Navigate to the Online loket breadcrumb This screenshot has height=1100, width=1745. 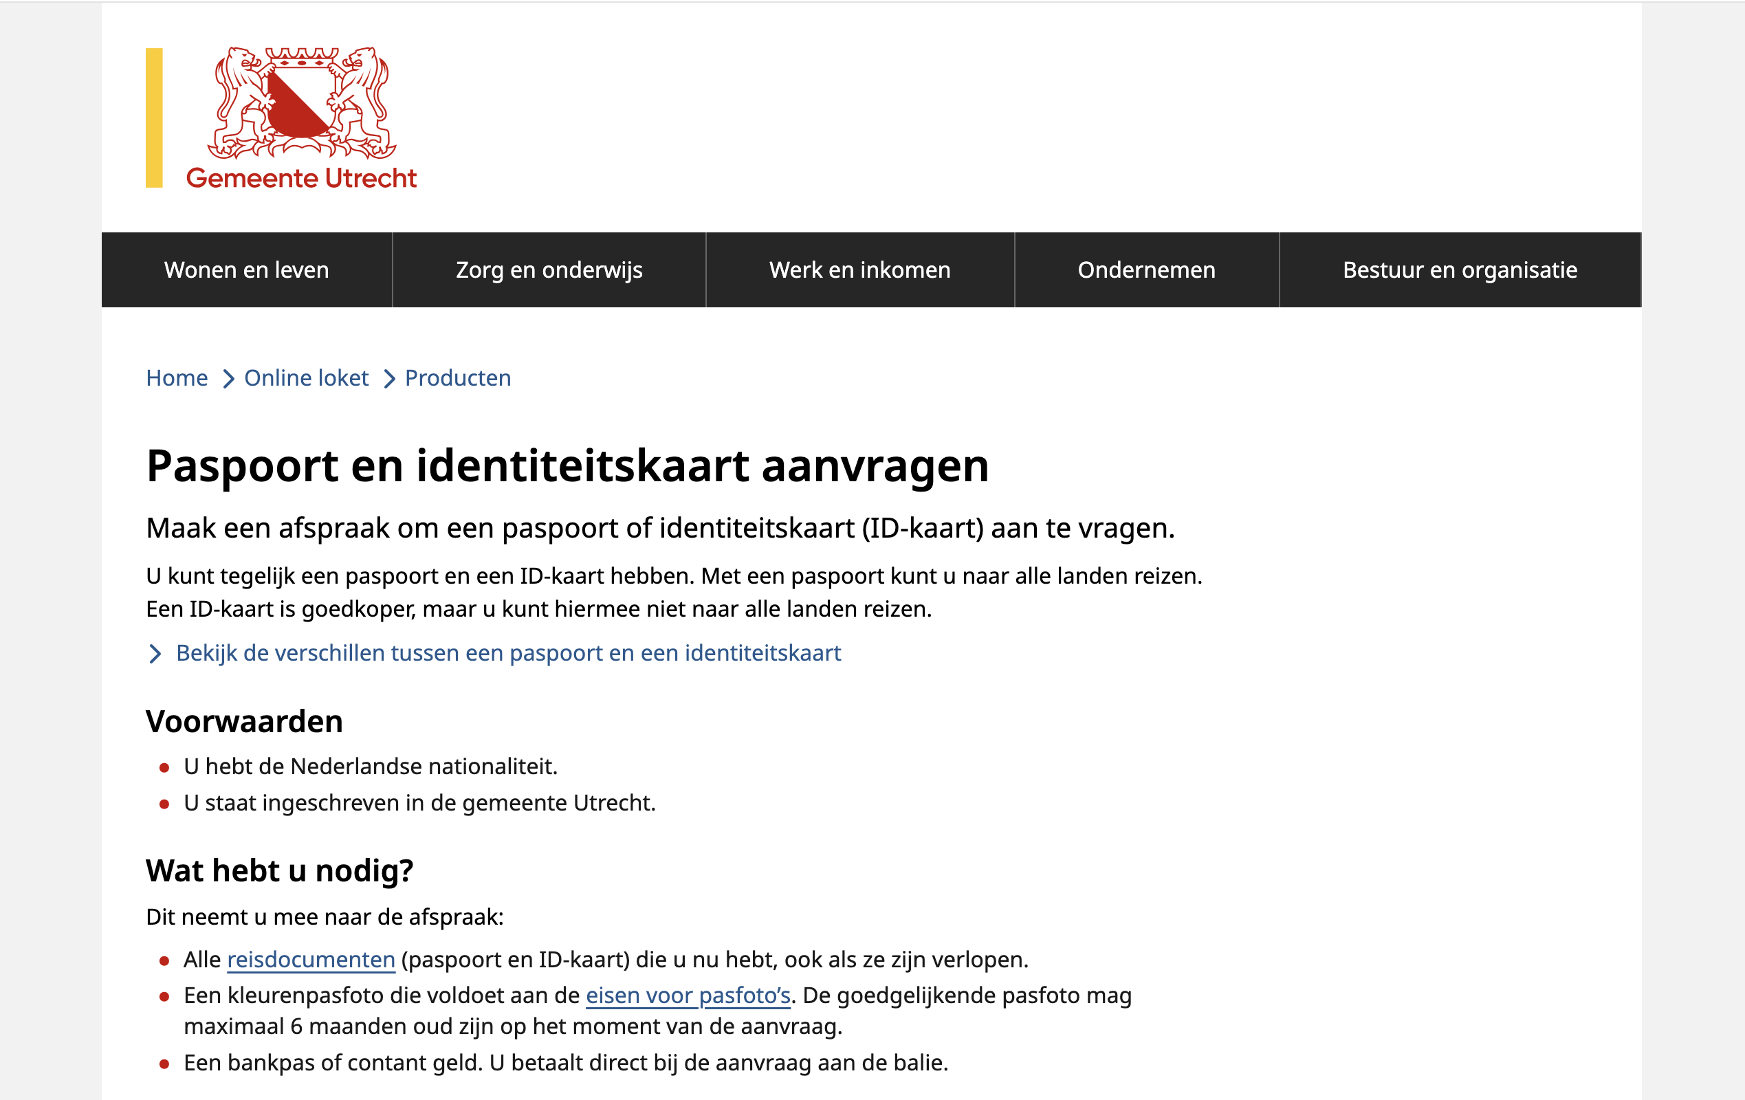coord(306,378)
